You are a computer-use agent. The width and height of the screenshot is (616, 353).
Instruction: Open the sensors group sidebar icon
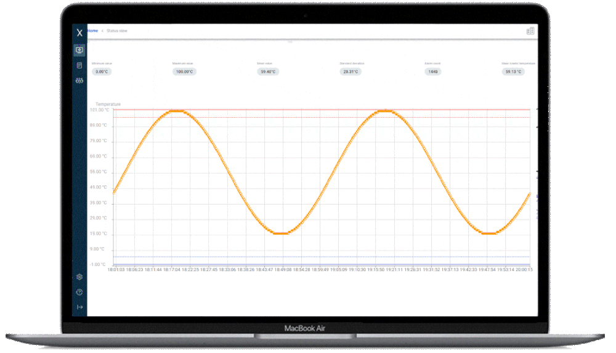coord(79,80)
